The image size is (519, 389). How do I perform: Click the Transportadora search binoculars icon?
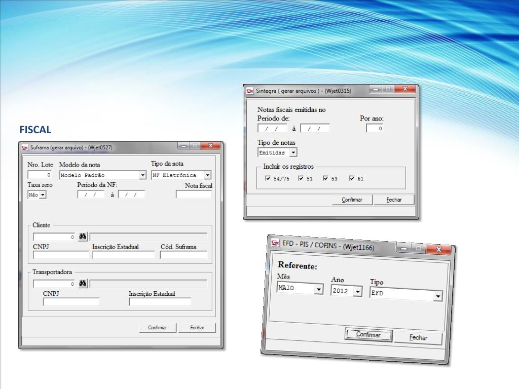pyautogui.click(x=83, y=284)
